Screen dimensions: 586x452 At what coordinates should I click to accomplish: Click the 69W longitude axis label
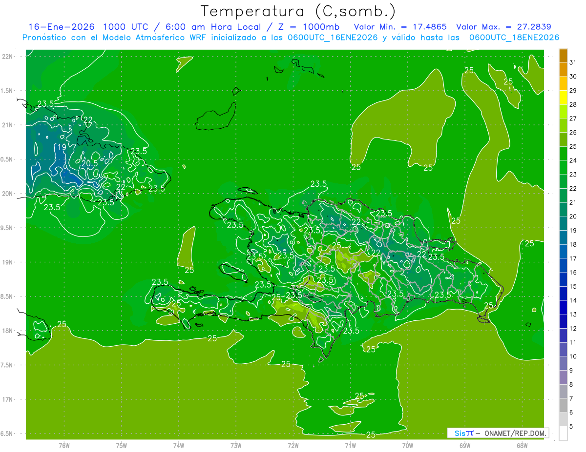pyautogui.click(x=465, y=445)
